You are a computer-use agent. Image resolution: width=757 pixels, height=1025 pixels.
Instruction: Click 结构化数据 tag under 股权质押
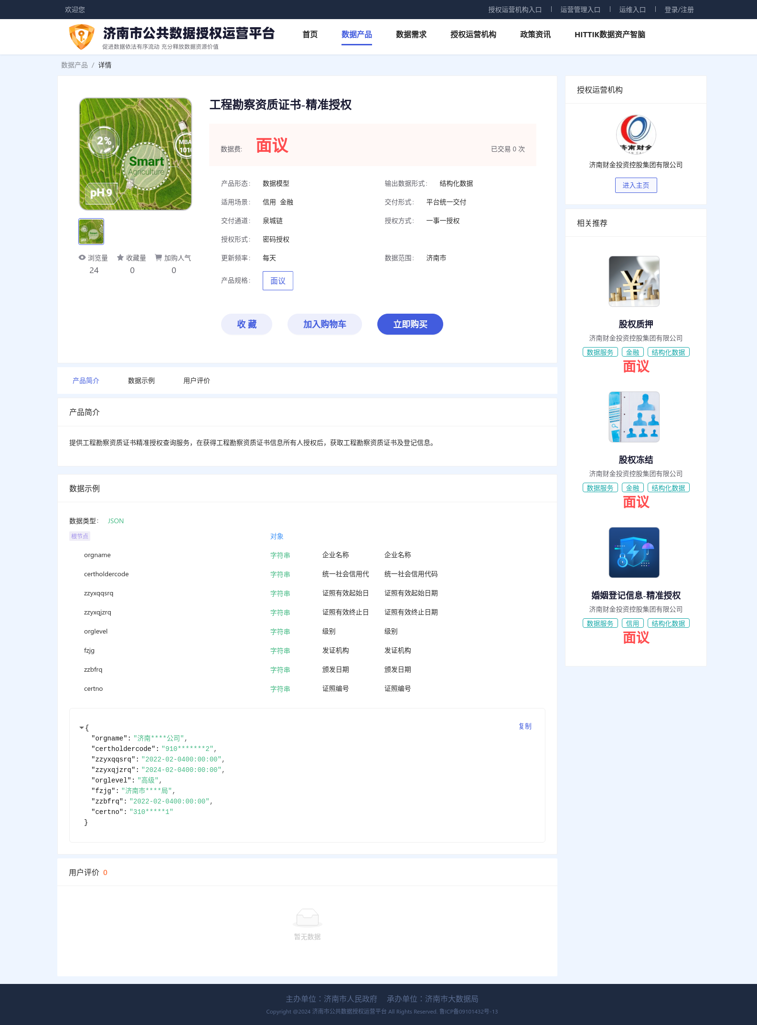(669, 352)
